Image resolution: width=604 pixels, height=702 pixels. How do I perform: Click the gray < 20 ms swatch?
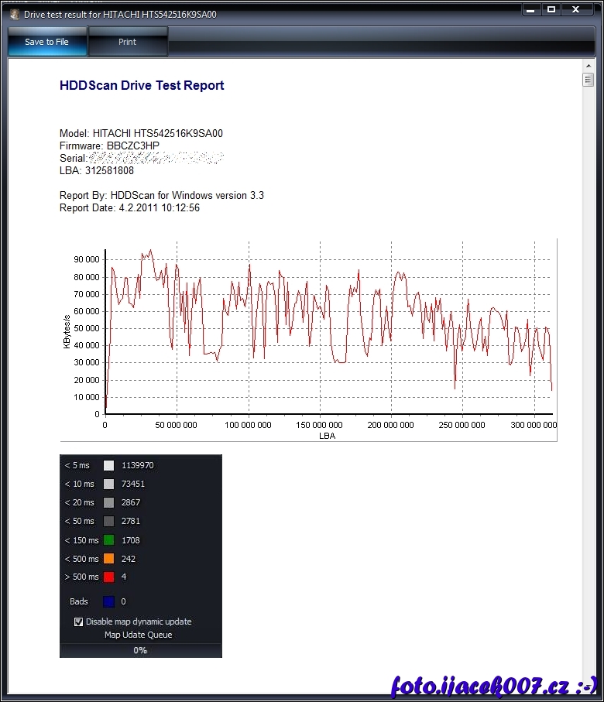(x=109, y=503)
